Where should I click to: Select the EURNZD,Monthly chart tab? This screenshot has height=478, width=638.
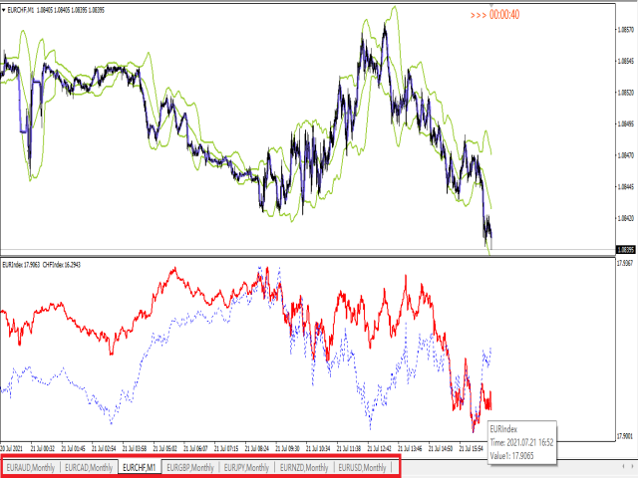pyautogui.click(x=303, y=467)
